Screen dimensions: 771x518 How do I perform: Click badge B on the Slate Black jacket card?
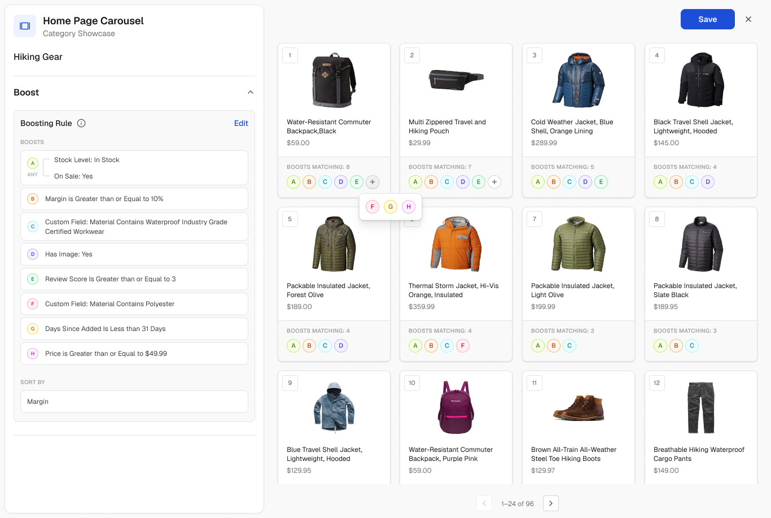click(676, 346)
